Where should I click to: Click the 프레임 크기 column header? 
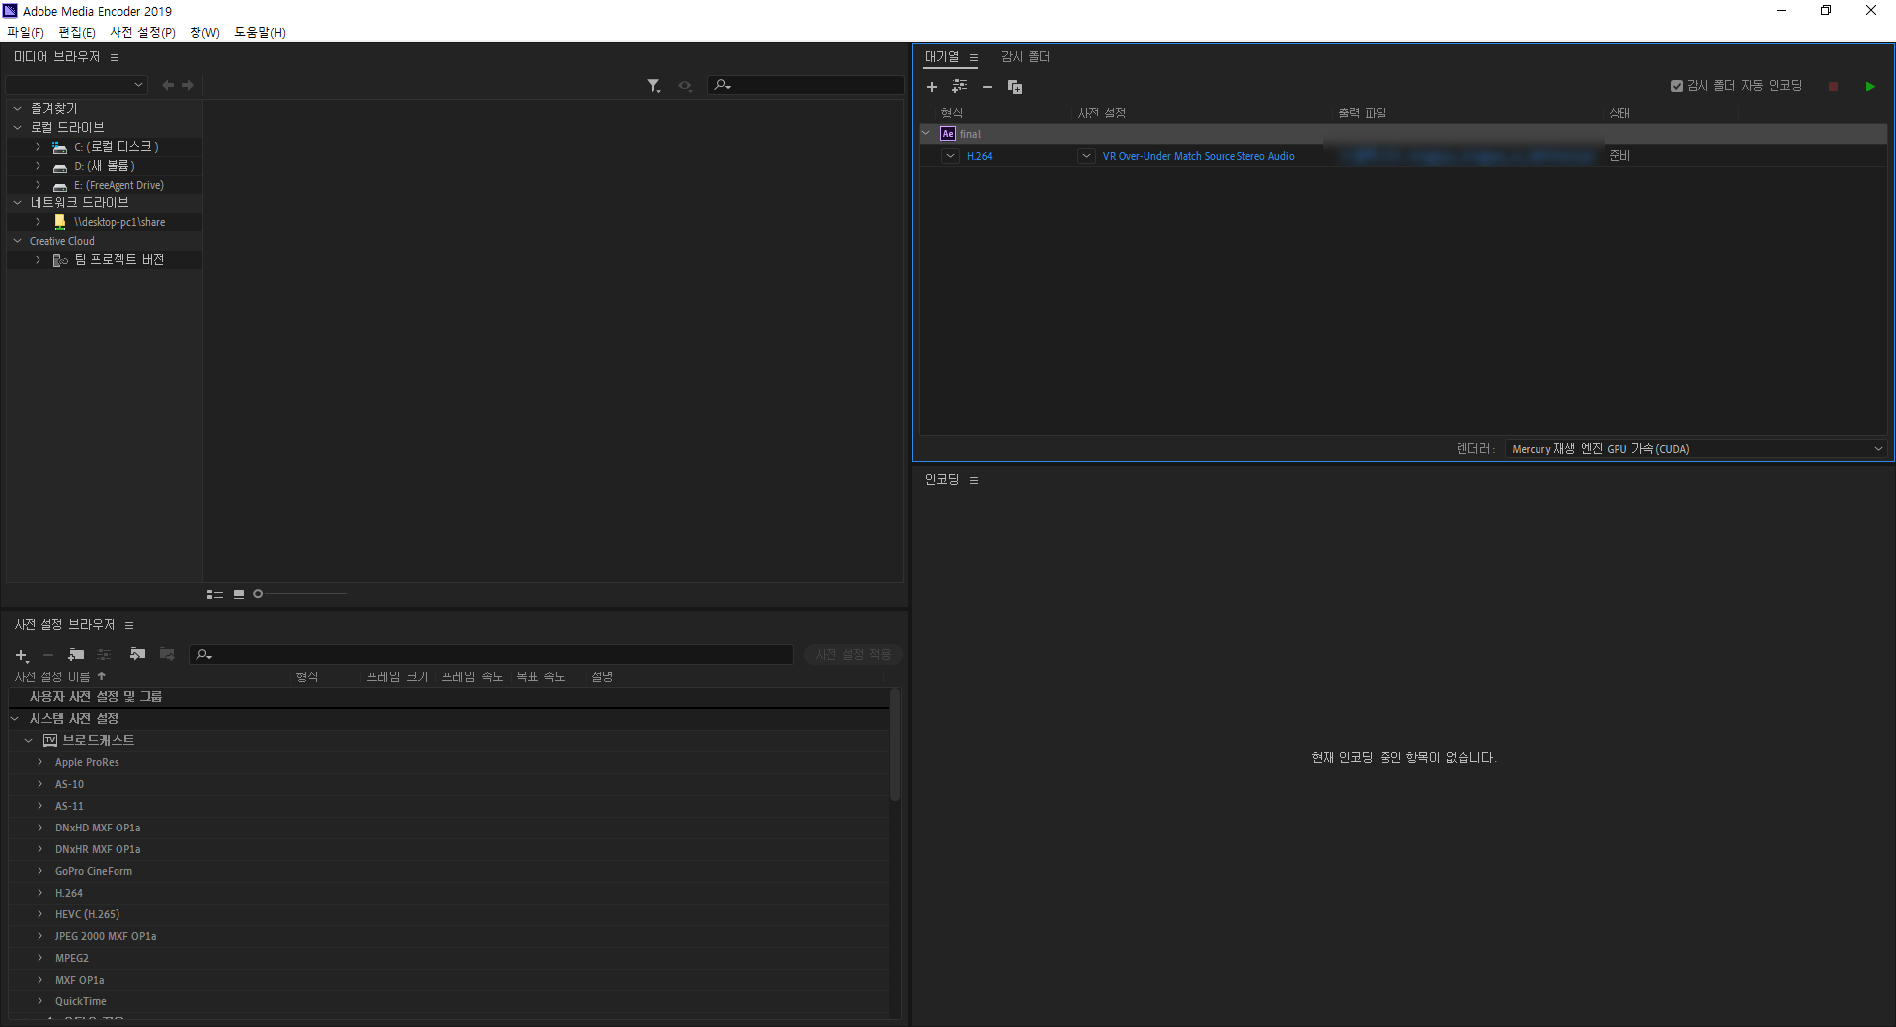point(397,677)
